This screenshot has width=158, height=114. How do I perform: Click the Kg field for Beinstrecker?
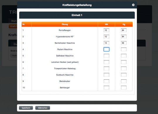coord(124,81)
